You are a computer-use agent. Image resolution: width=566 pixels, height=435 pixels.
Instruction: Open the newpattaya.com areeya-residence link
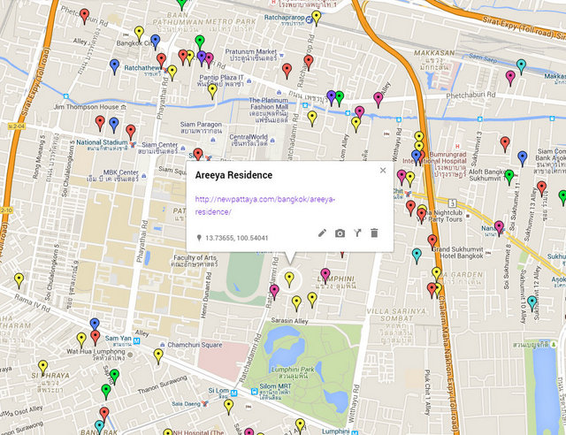265,205
